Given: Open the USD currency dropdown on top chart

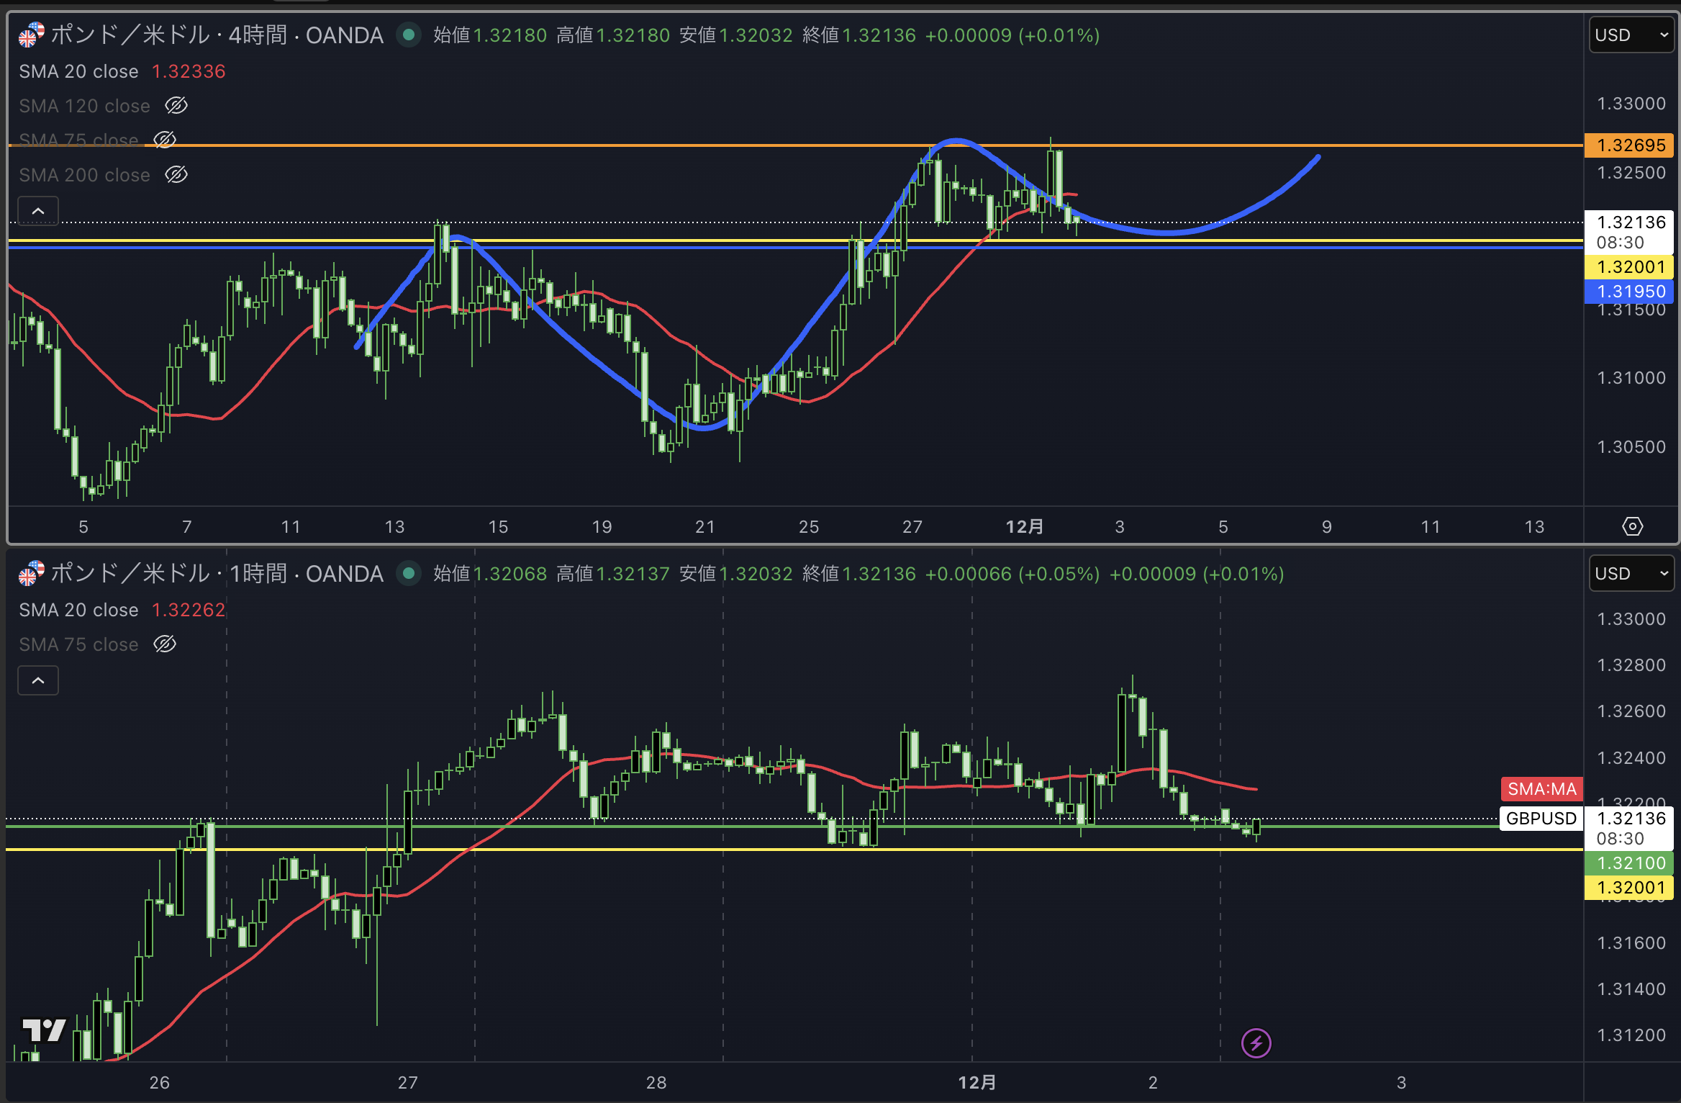Looking at the screenshot, I should pyautogui.click(x=1631, y=35).
